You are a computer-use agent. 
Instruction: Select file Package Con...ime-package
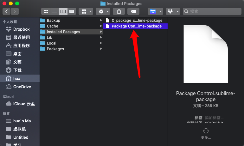click(135, 26)
